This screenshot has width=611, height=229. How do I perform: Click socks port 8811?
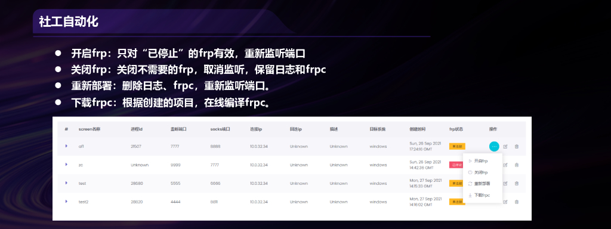pos(215,202)
